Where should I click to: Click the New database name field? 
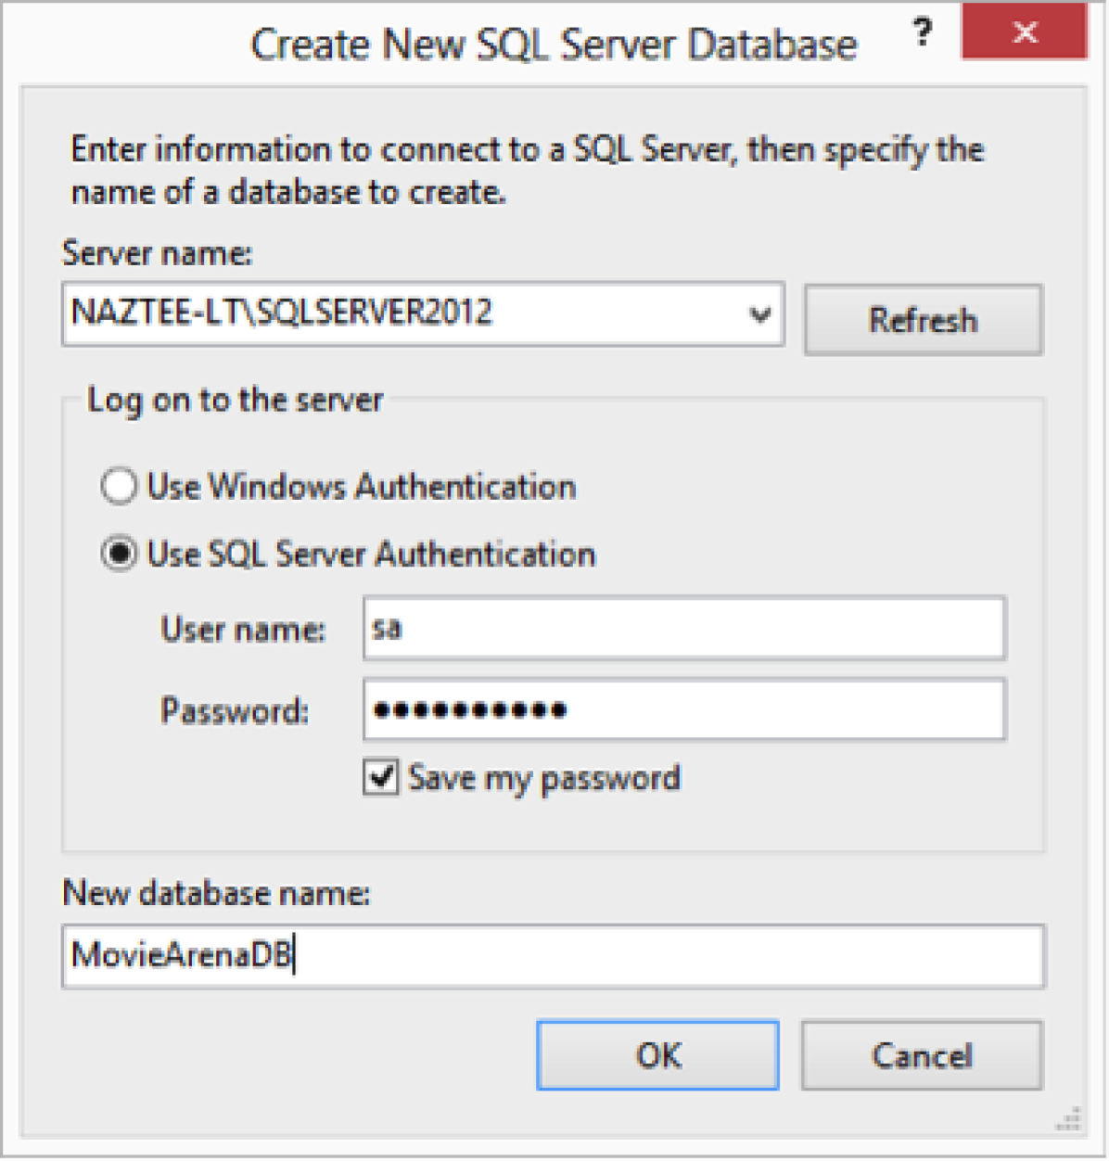tap(554, 956)
